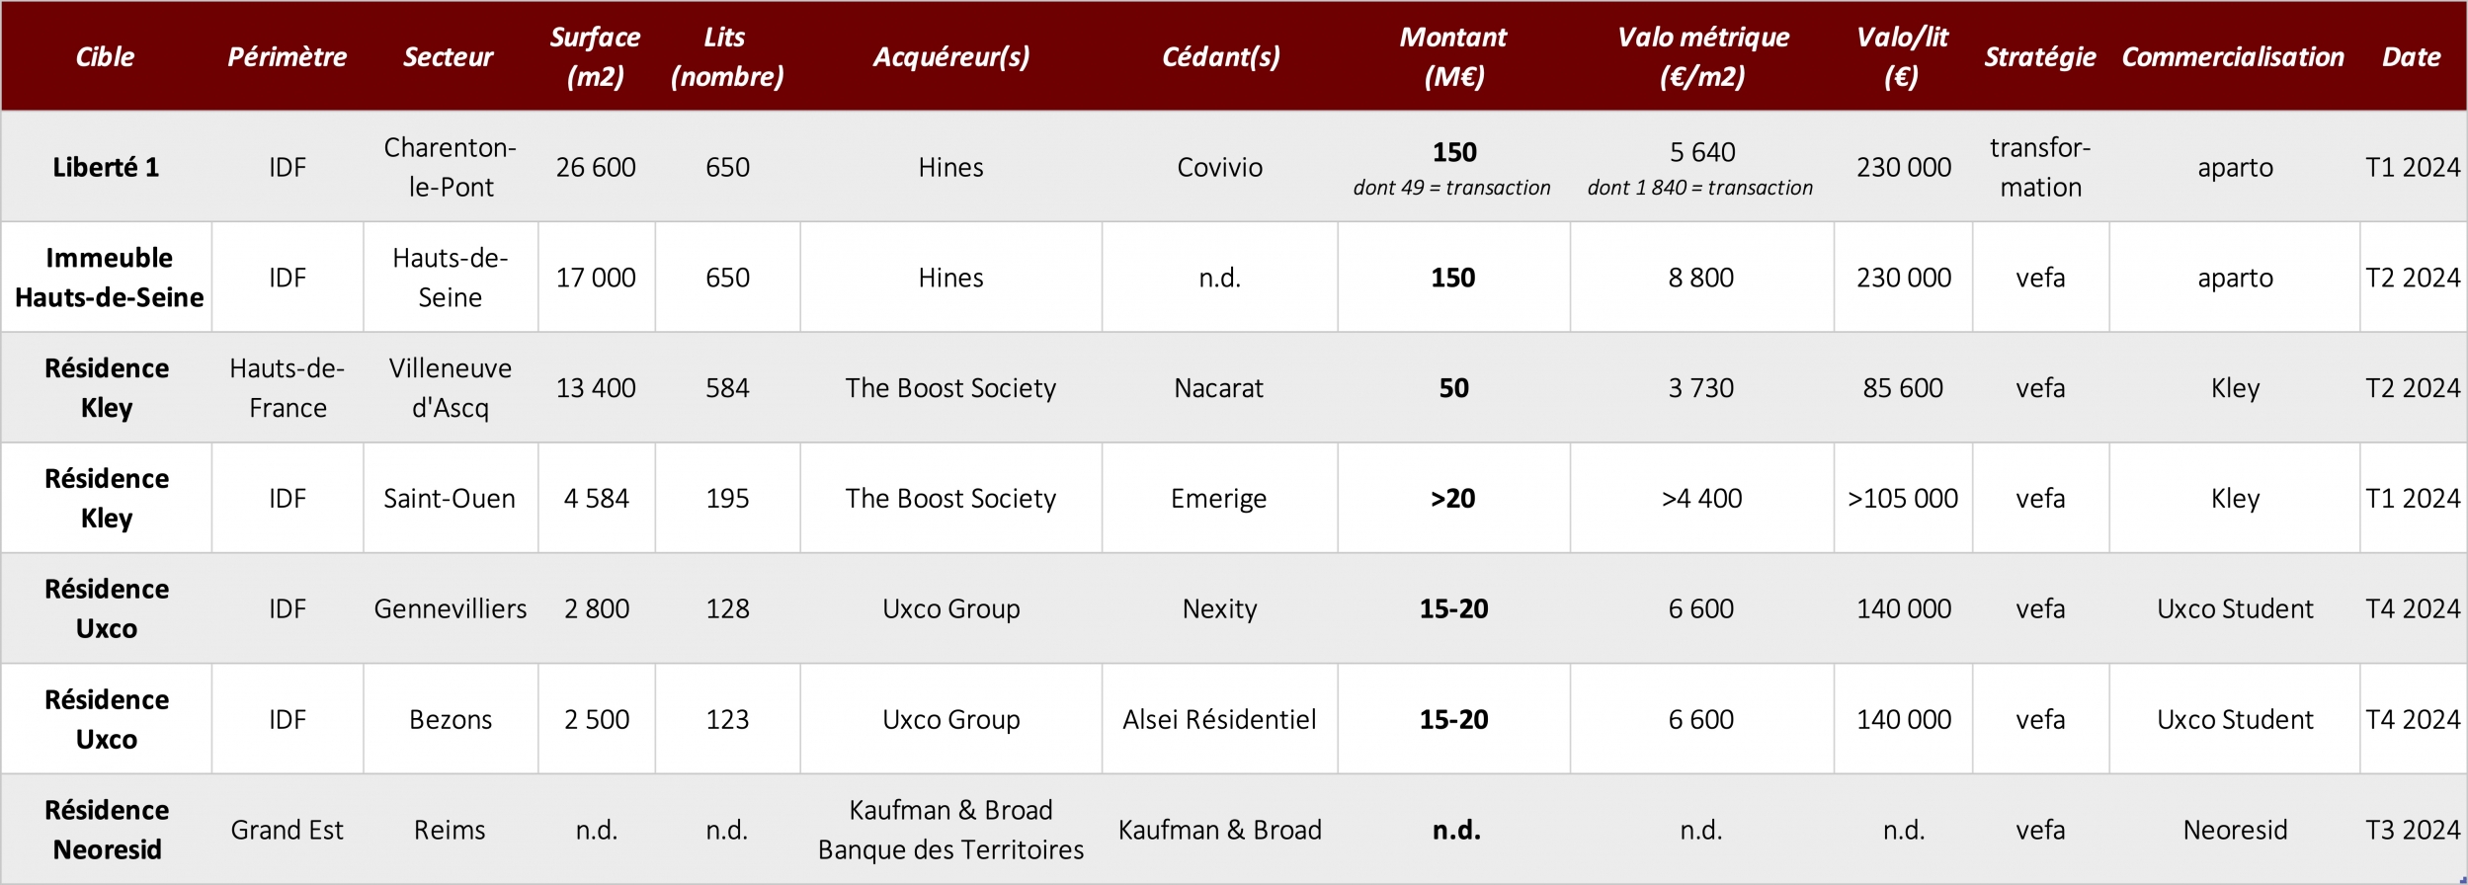Select the >105 000 valo/lit cell
Screen dimensions: 2468x885
[1903, 499]
